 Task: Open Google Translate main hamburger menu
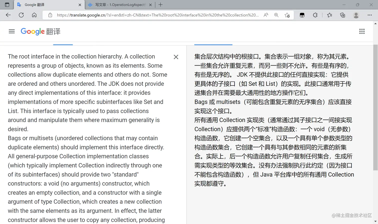(12, 31)
